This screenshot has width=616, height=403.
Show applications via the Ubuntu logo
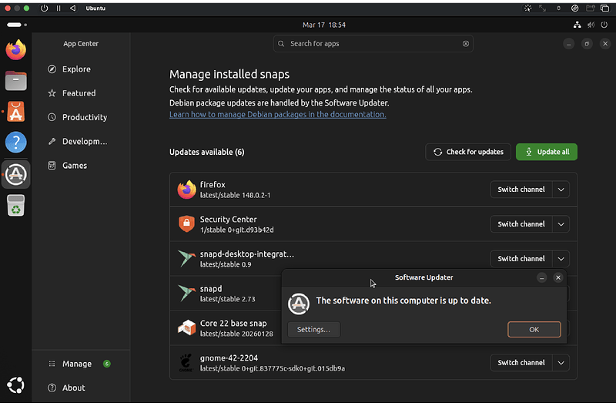pos(15,385)
